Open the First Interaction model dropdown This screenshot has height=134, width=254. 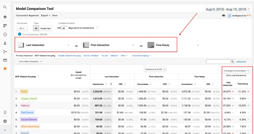tap(133, 45)
